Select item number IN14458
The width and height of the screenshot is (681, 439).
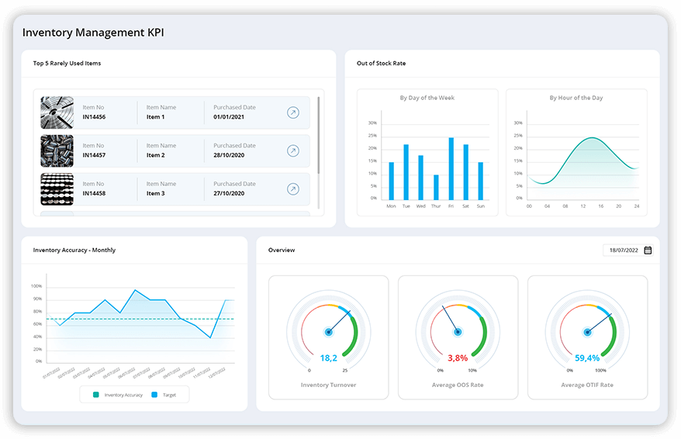pos(94,193)
